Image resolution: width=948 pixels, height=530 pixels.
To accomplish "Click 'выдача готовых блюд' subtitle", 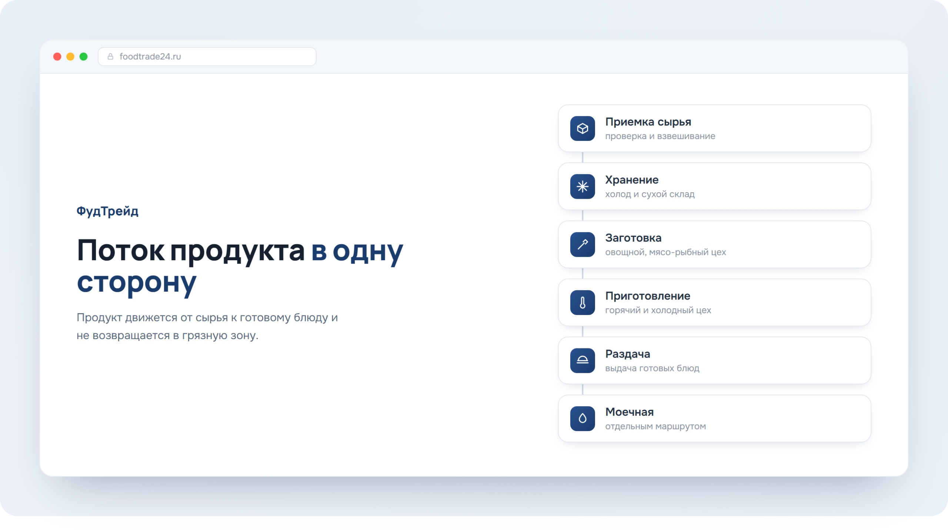I will tap(652, 368).
